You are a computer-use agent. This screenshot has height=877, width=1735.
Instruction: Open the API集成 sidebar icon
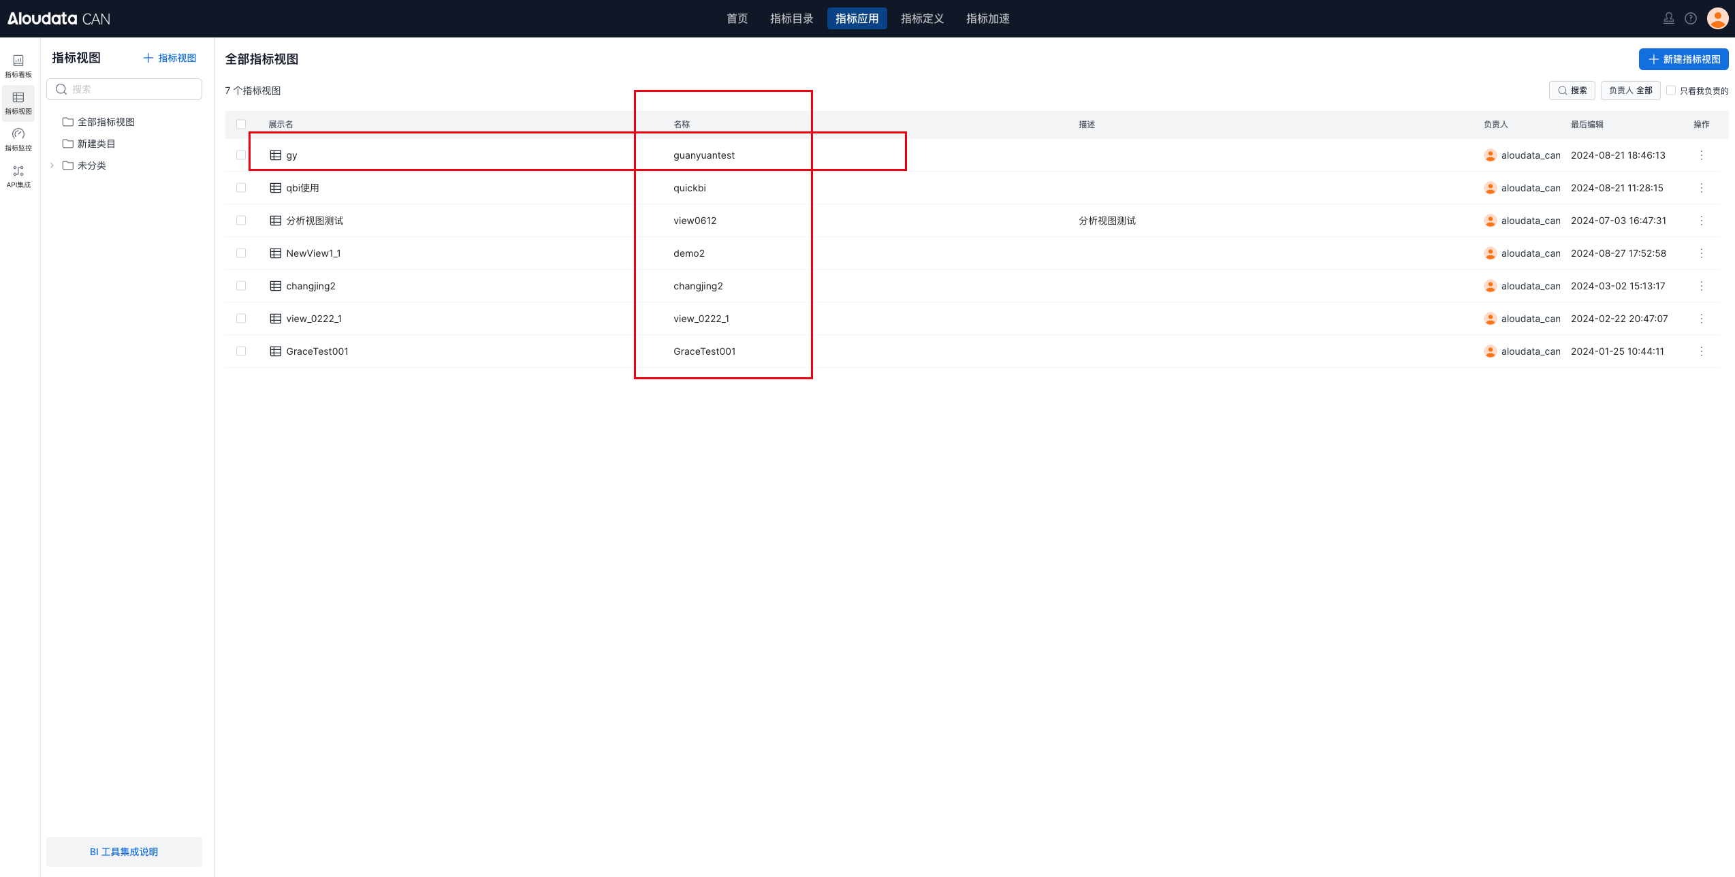[x=18, y=176]
